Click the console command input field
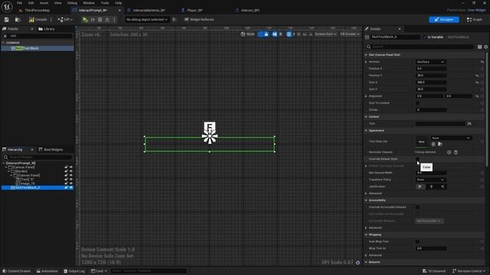This screenshot has width=490, height=275. (x=149, y=271)
